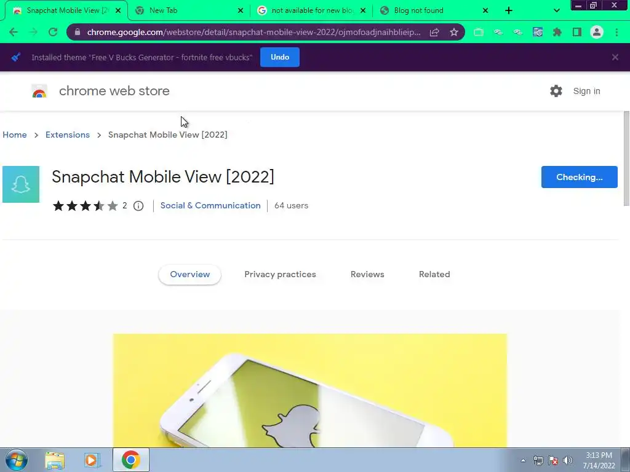This screenshot has height=472, width=630.
Task: Undo the installed theme
Action: click(x=280, y=57)
